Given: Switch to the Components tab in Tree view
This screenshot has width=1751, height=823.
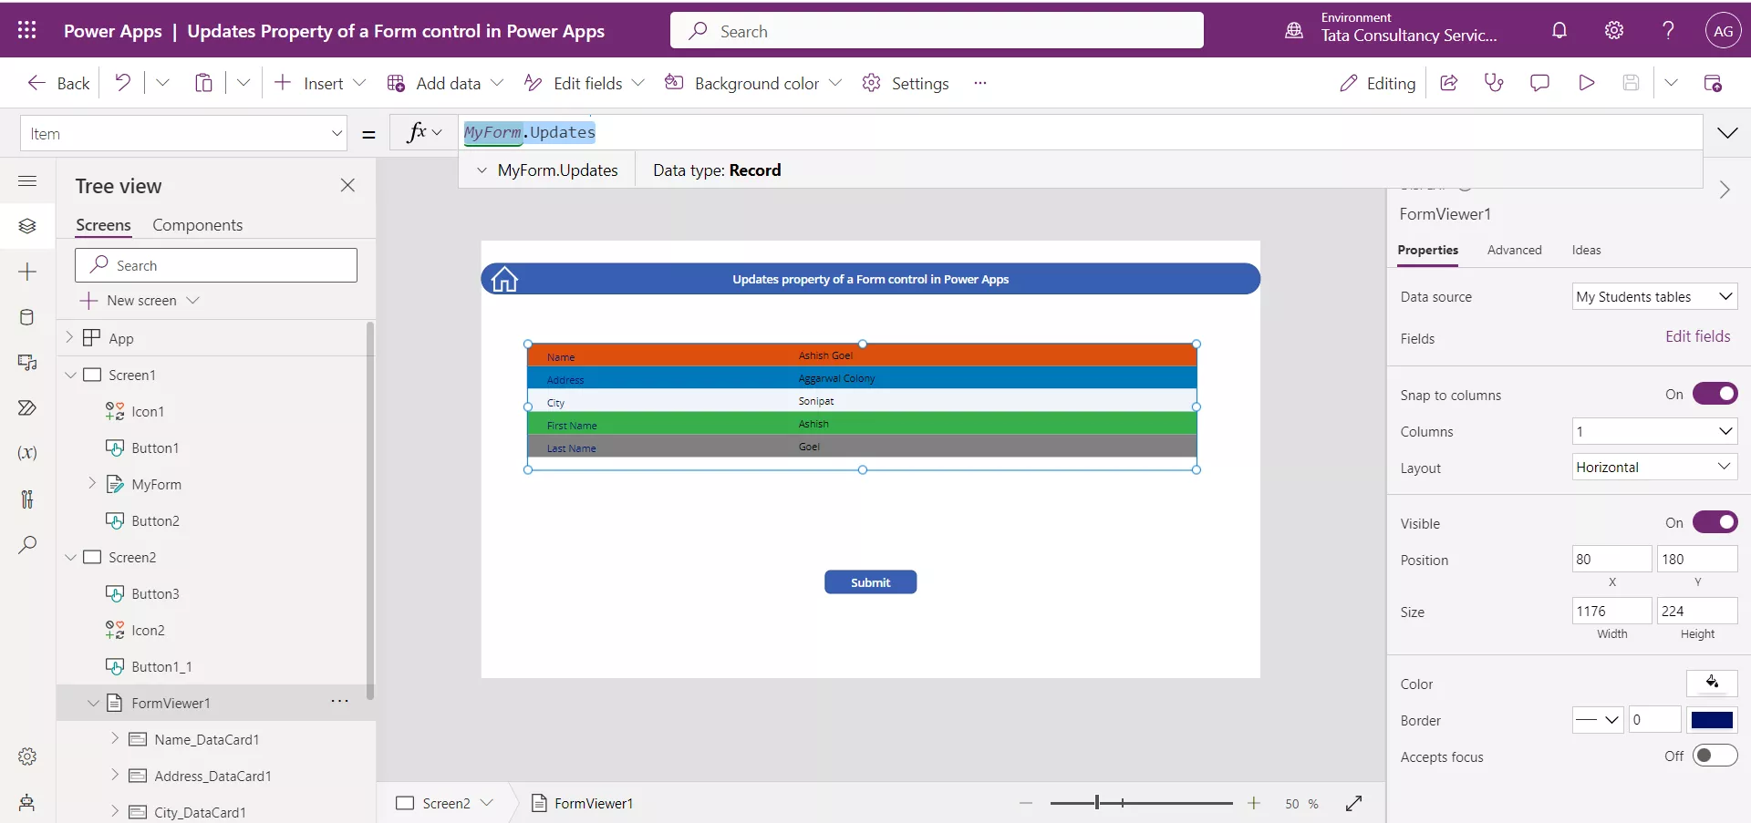Looking at the screenshot, I should [198, 225].
